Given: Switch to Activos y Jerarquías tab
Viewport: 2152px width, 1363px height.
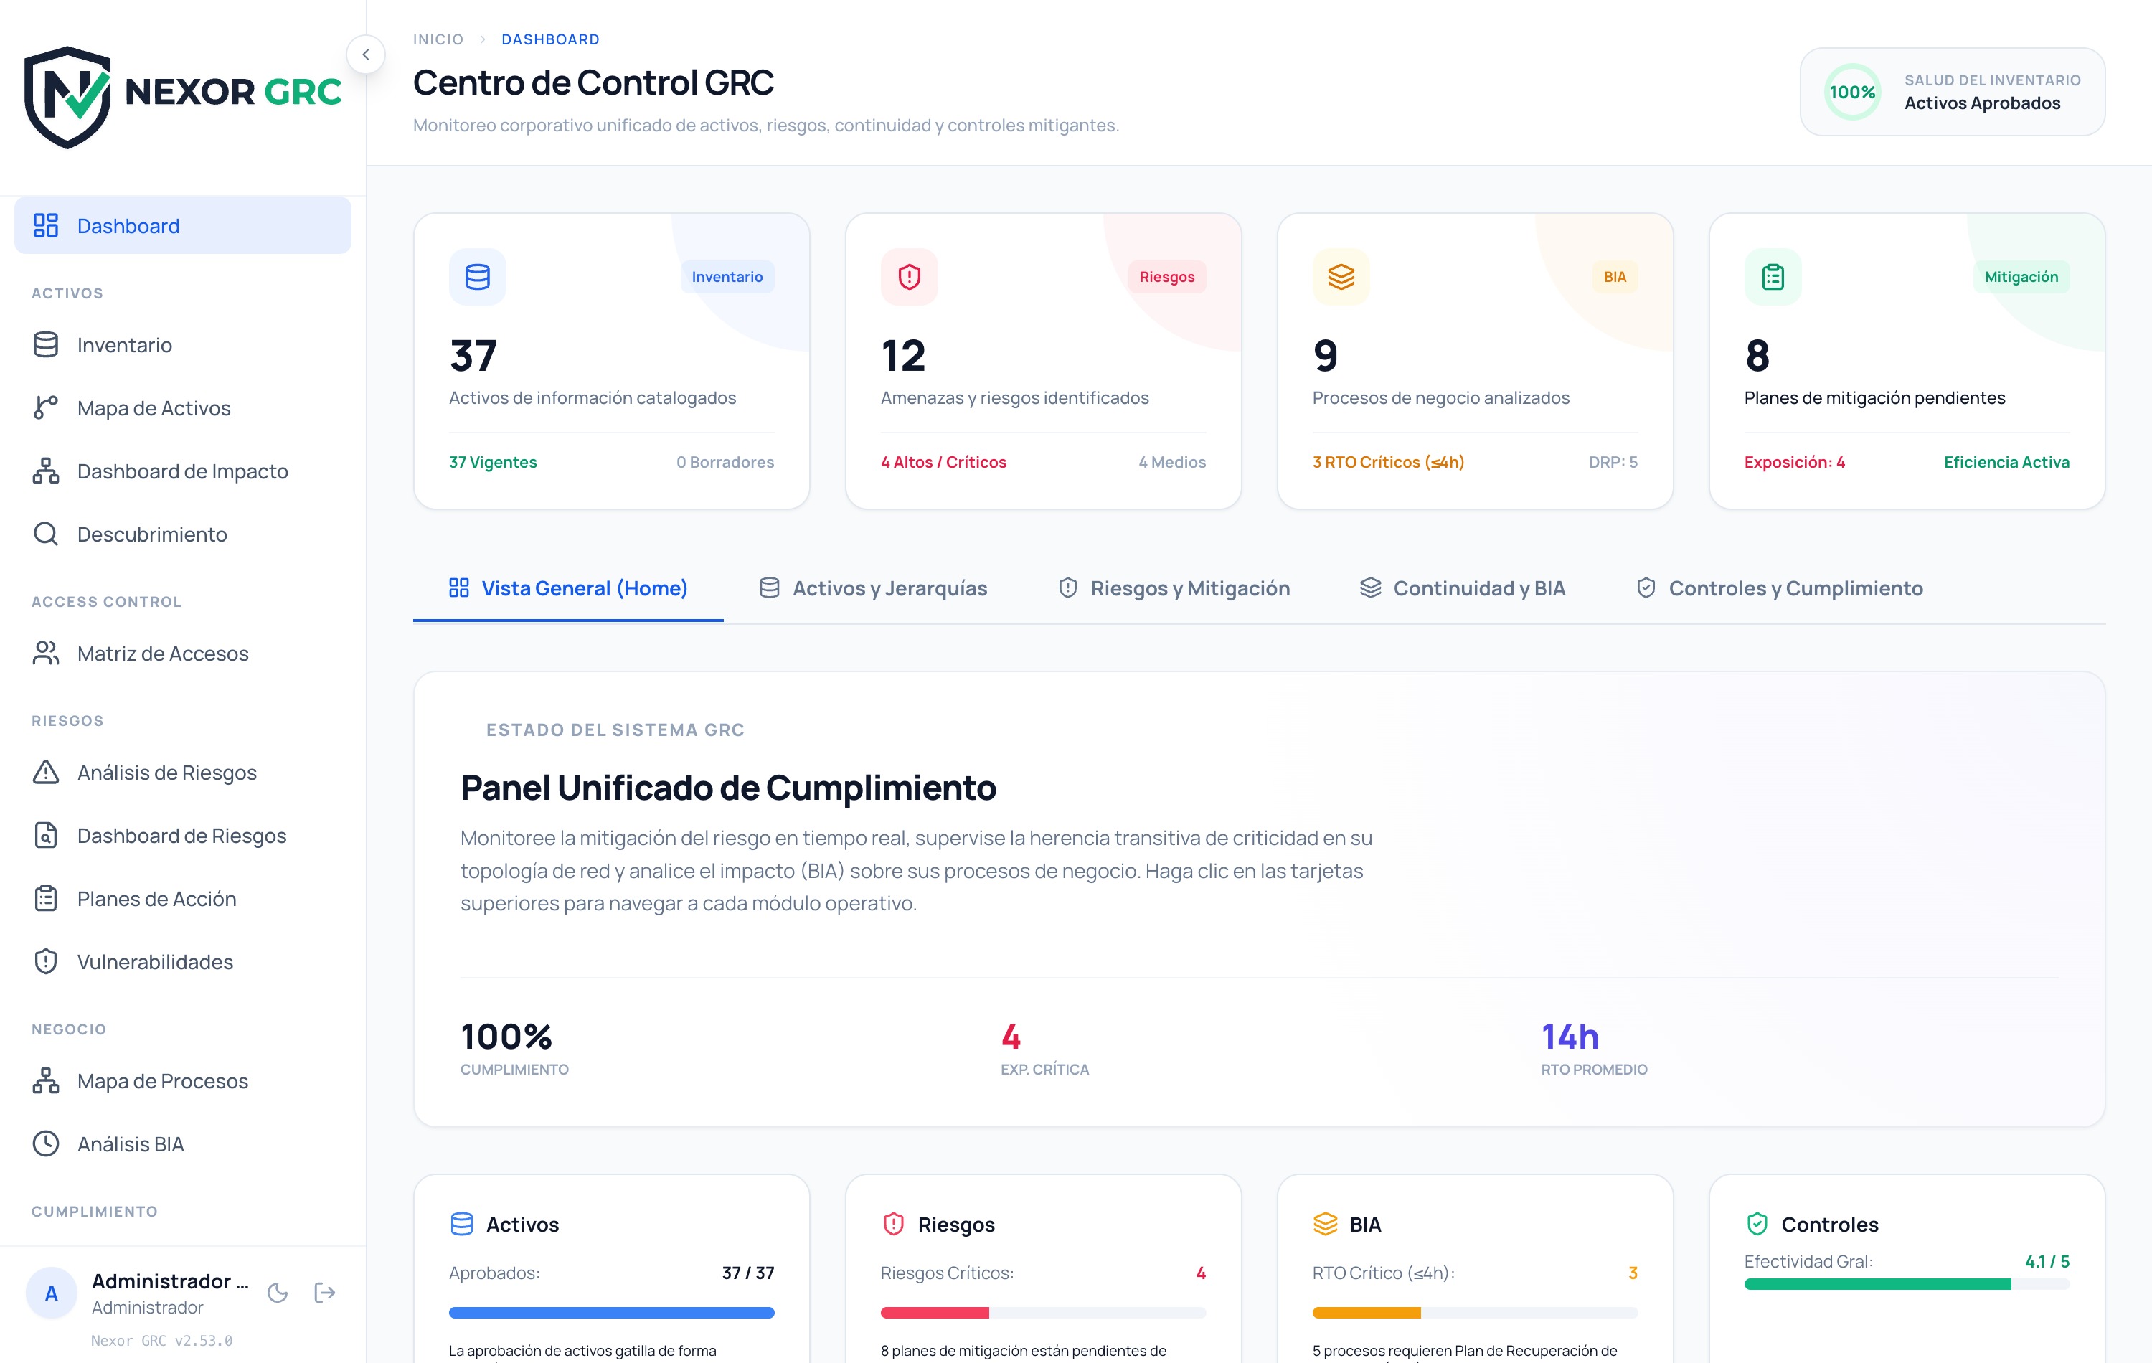Looking at the screenshot, I should coord(873,588).
